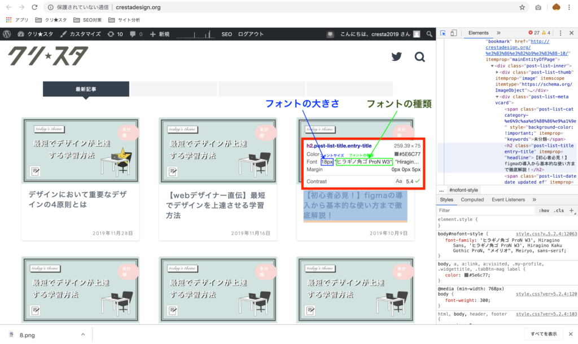This screenshot has height=344, width=578.
Task: Select the 最新記事 tab
Action: tap(86, 89)
